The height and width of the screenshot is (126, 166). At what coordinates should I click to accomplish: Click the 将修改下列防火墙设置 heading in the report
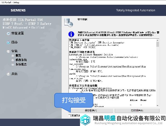[x=82, y=52]
